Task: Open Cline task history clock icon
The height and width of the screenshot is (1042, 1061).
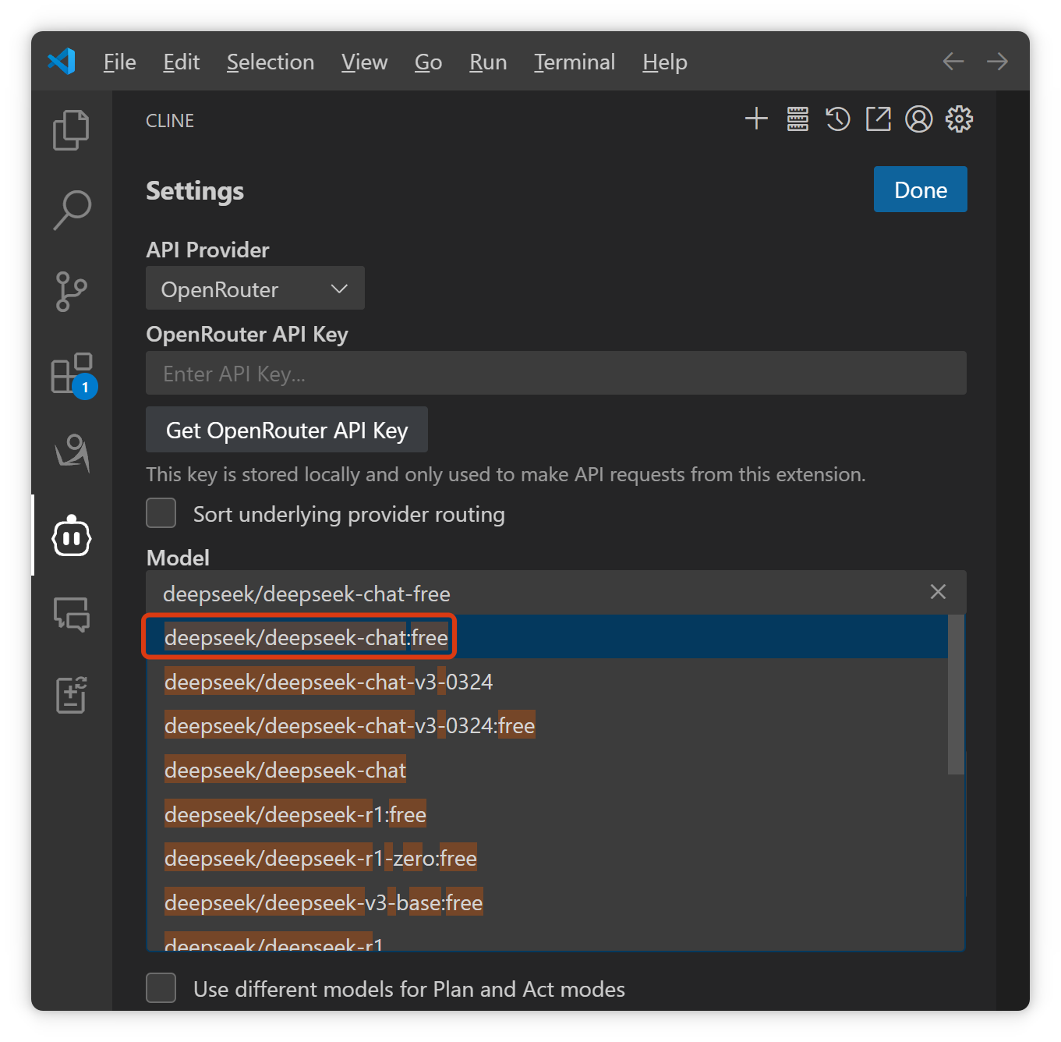Action: [x=838, y=119]
